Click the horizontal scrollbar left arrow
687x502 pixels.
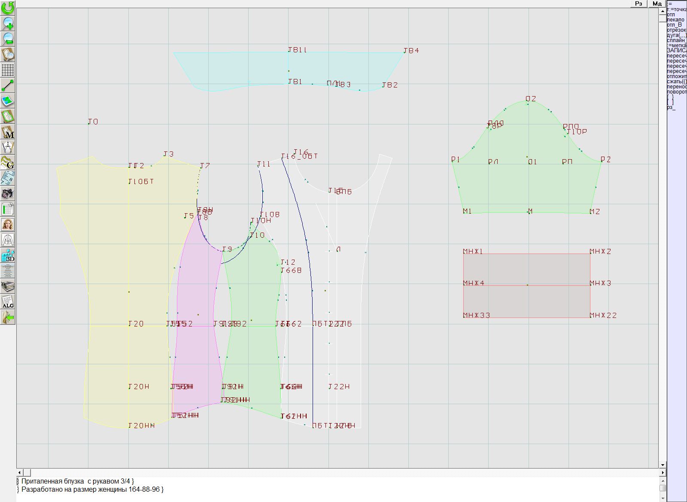19,472
